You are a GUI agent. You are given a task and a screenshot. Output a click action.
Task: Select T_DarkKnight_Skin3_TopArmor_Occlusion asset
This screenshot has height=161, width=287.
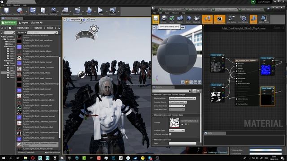click(x=38, y=144)
